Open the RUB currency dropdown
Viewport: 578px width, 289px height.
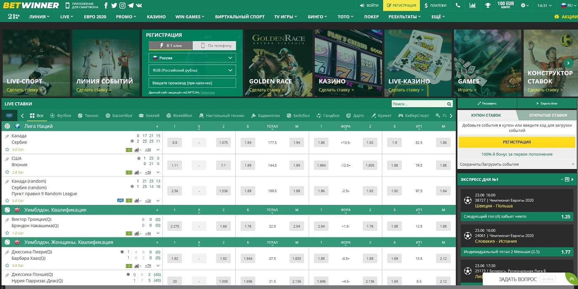tap(192, 70)
